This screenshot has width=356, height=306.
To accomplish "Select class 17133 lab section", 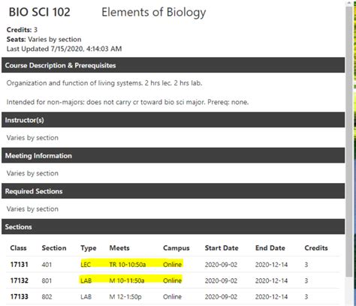I will coord(173,296).
